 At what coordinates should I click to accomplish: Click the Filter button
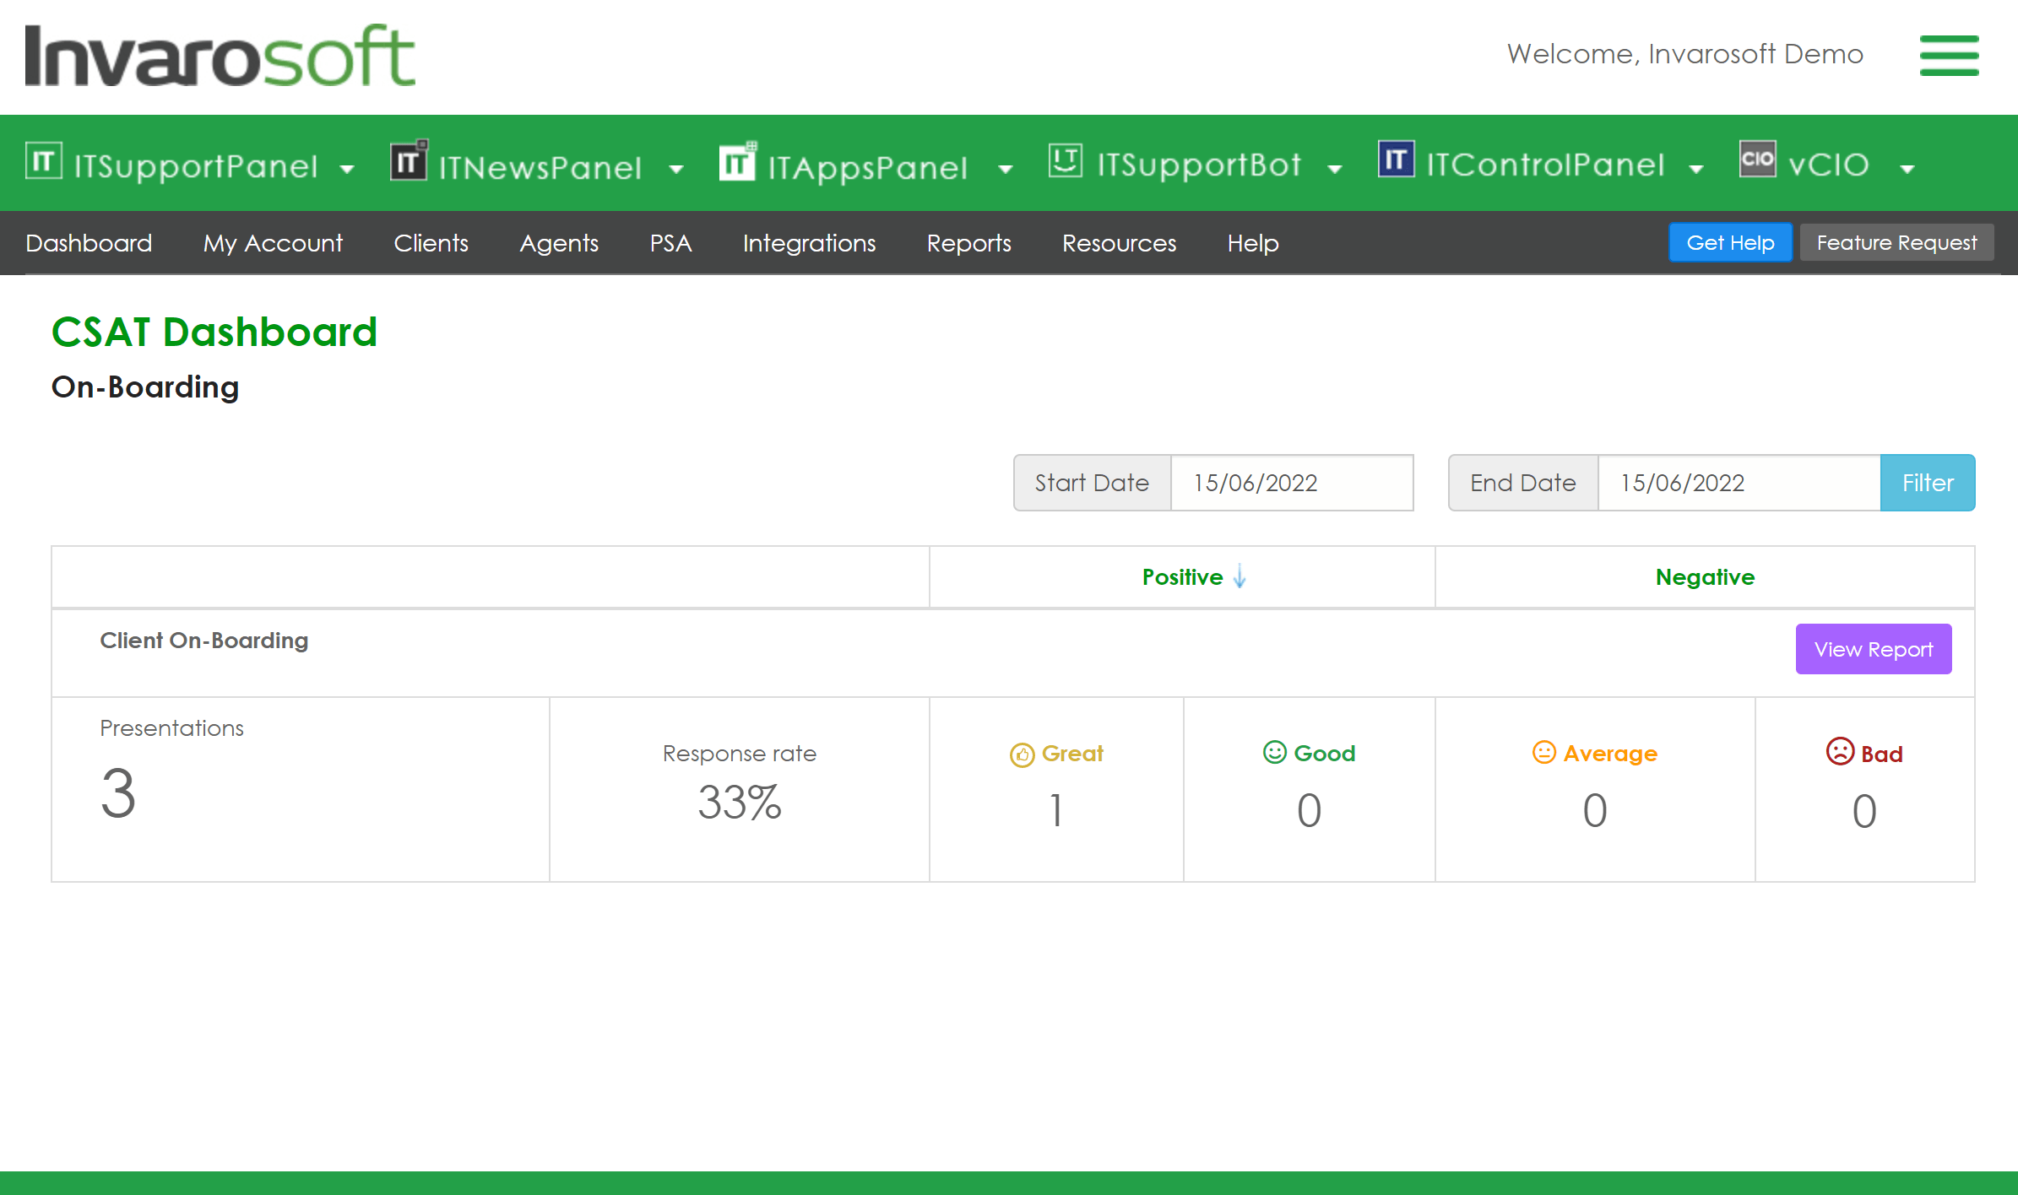1927,483
